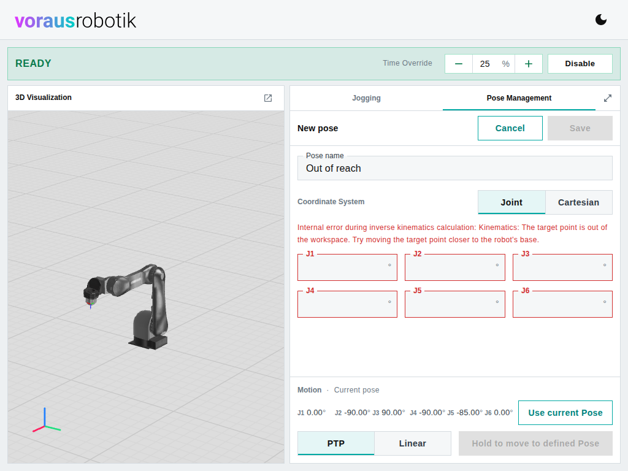Click the J3 joint angle field
Image resolution: width=628 pixels, height=471 pixels.
click(x=562, y=267)
